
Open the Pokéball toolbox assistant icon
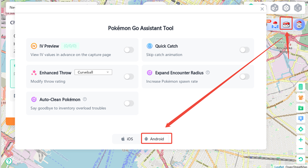[x=286, y=25]
